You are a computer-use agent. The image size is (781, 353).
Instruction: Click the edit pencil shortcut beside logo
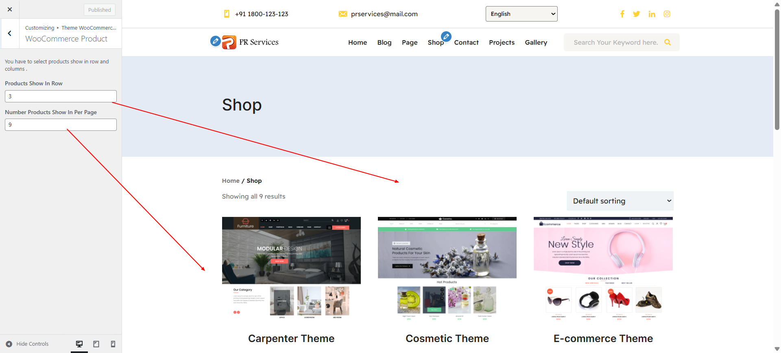click(216, 41)
